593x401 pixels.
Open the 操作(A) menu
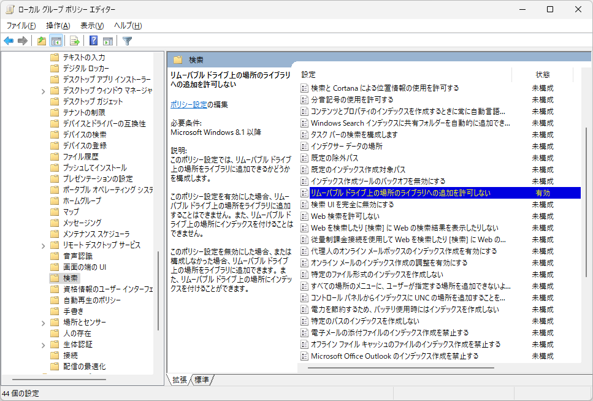(x=58, y=26)
